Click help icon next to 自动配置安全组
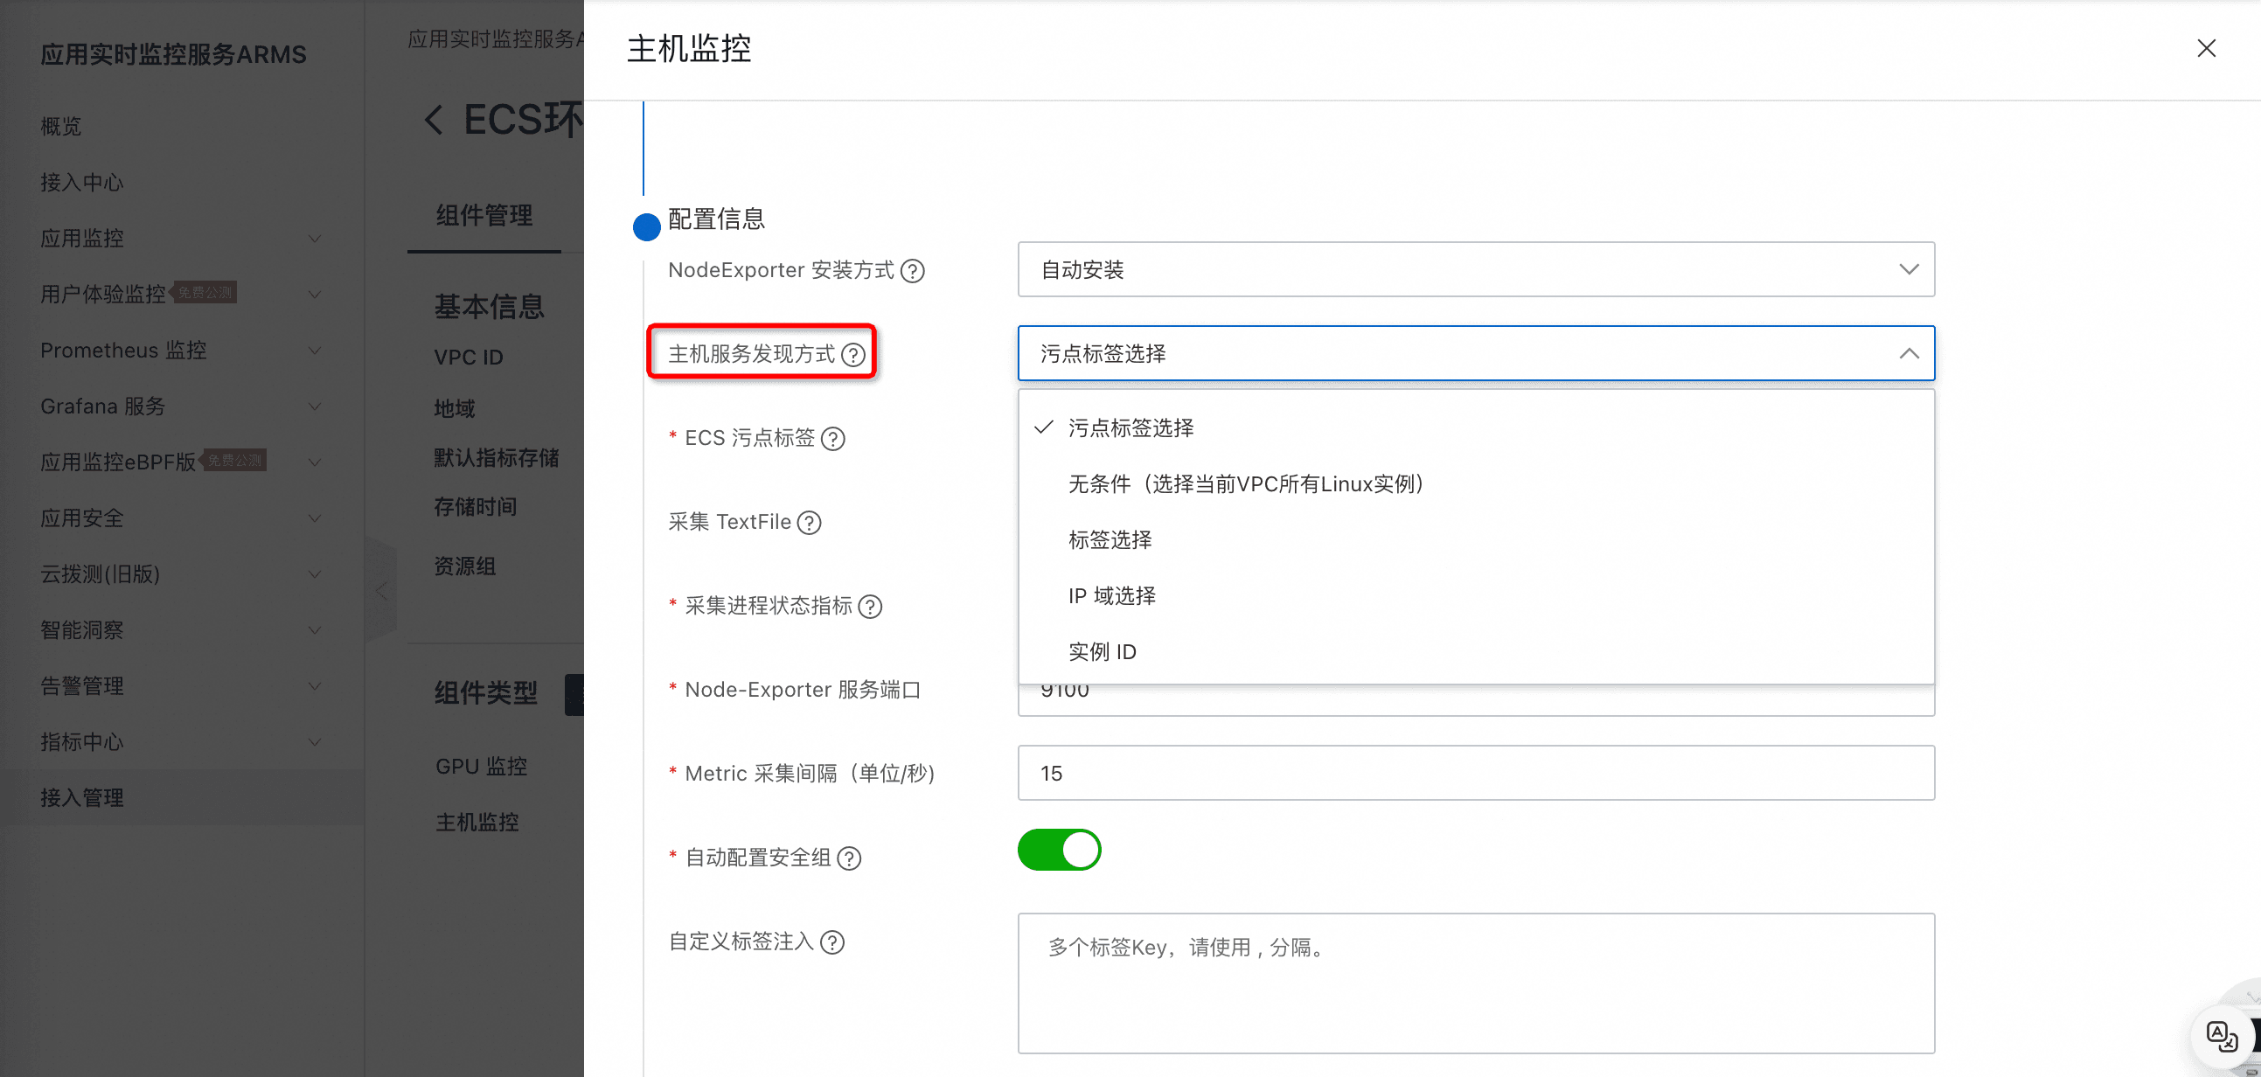This screenshot has height=1077, width=2261. coord(849,858)
